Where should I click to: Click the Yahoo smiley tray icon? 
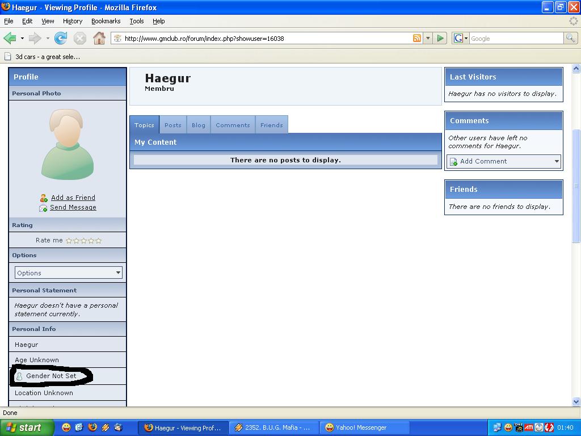pos(508,427)
